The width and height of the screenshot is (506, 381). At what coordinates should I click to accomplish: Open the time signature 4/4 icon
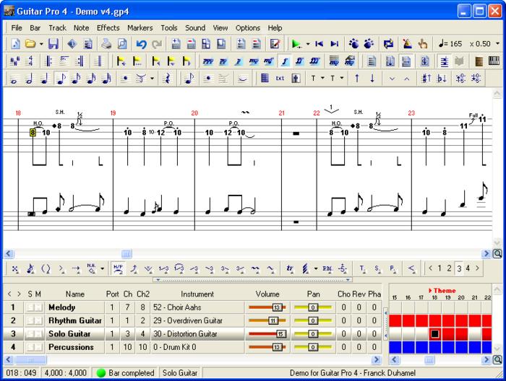30,61
